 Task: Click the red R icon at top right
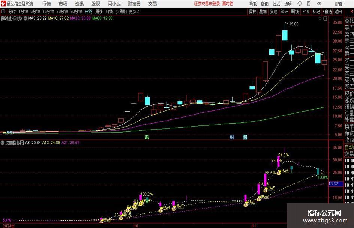[x=351, y=12]
